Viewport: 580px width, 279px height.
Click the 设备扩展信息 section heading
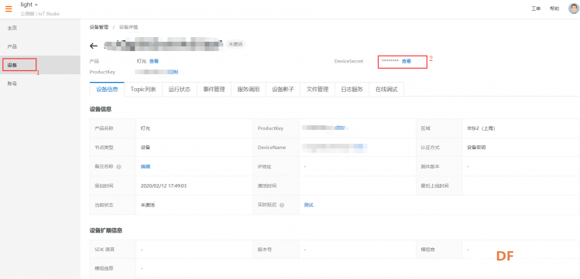106,230
